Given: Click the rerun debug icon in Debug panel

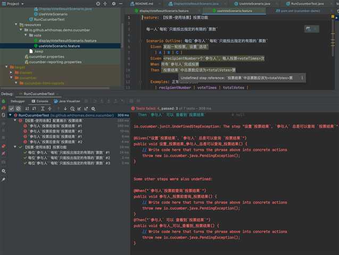Looking at the screenshot, I should tap(3, 100).
